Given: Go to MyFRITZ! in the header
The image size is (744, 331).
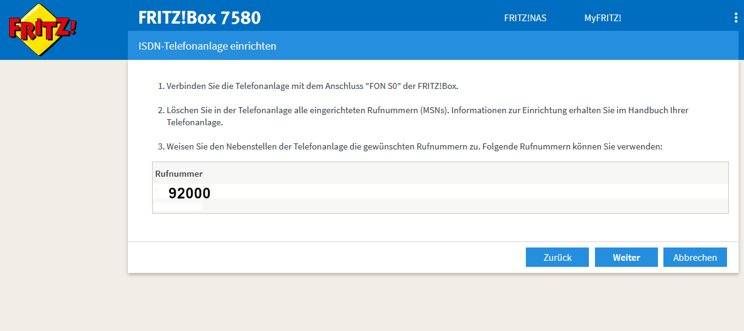Looking at the screenshot, I should point(602,18).
